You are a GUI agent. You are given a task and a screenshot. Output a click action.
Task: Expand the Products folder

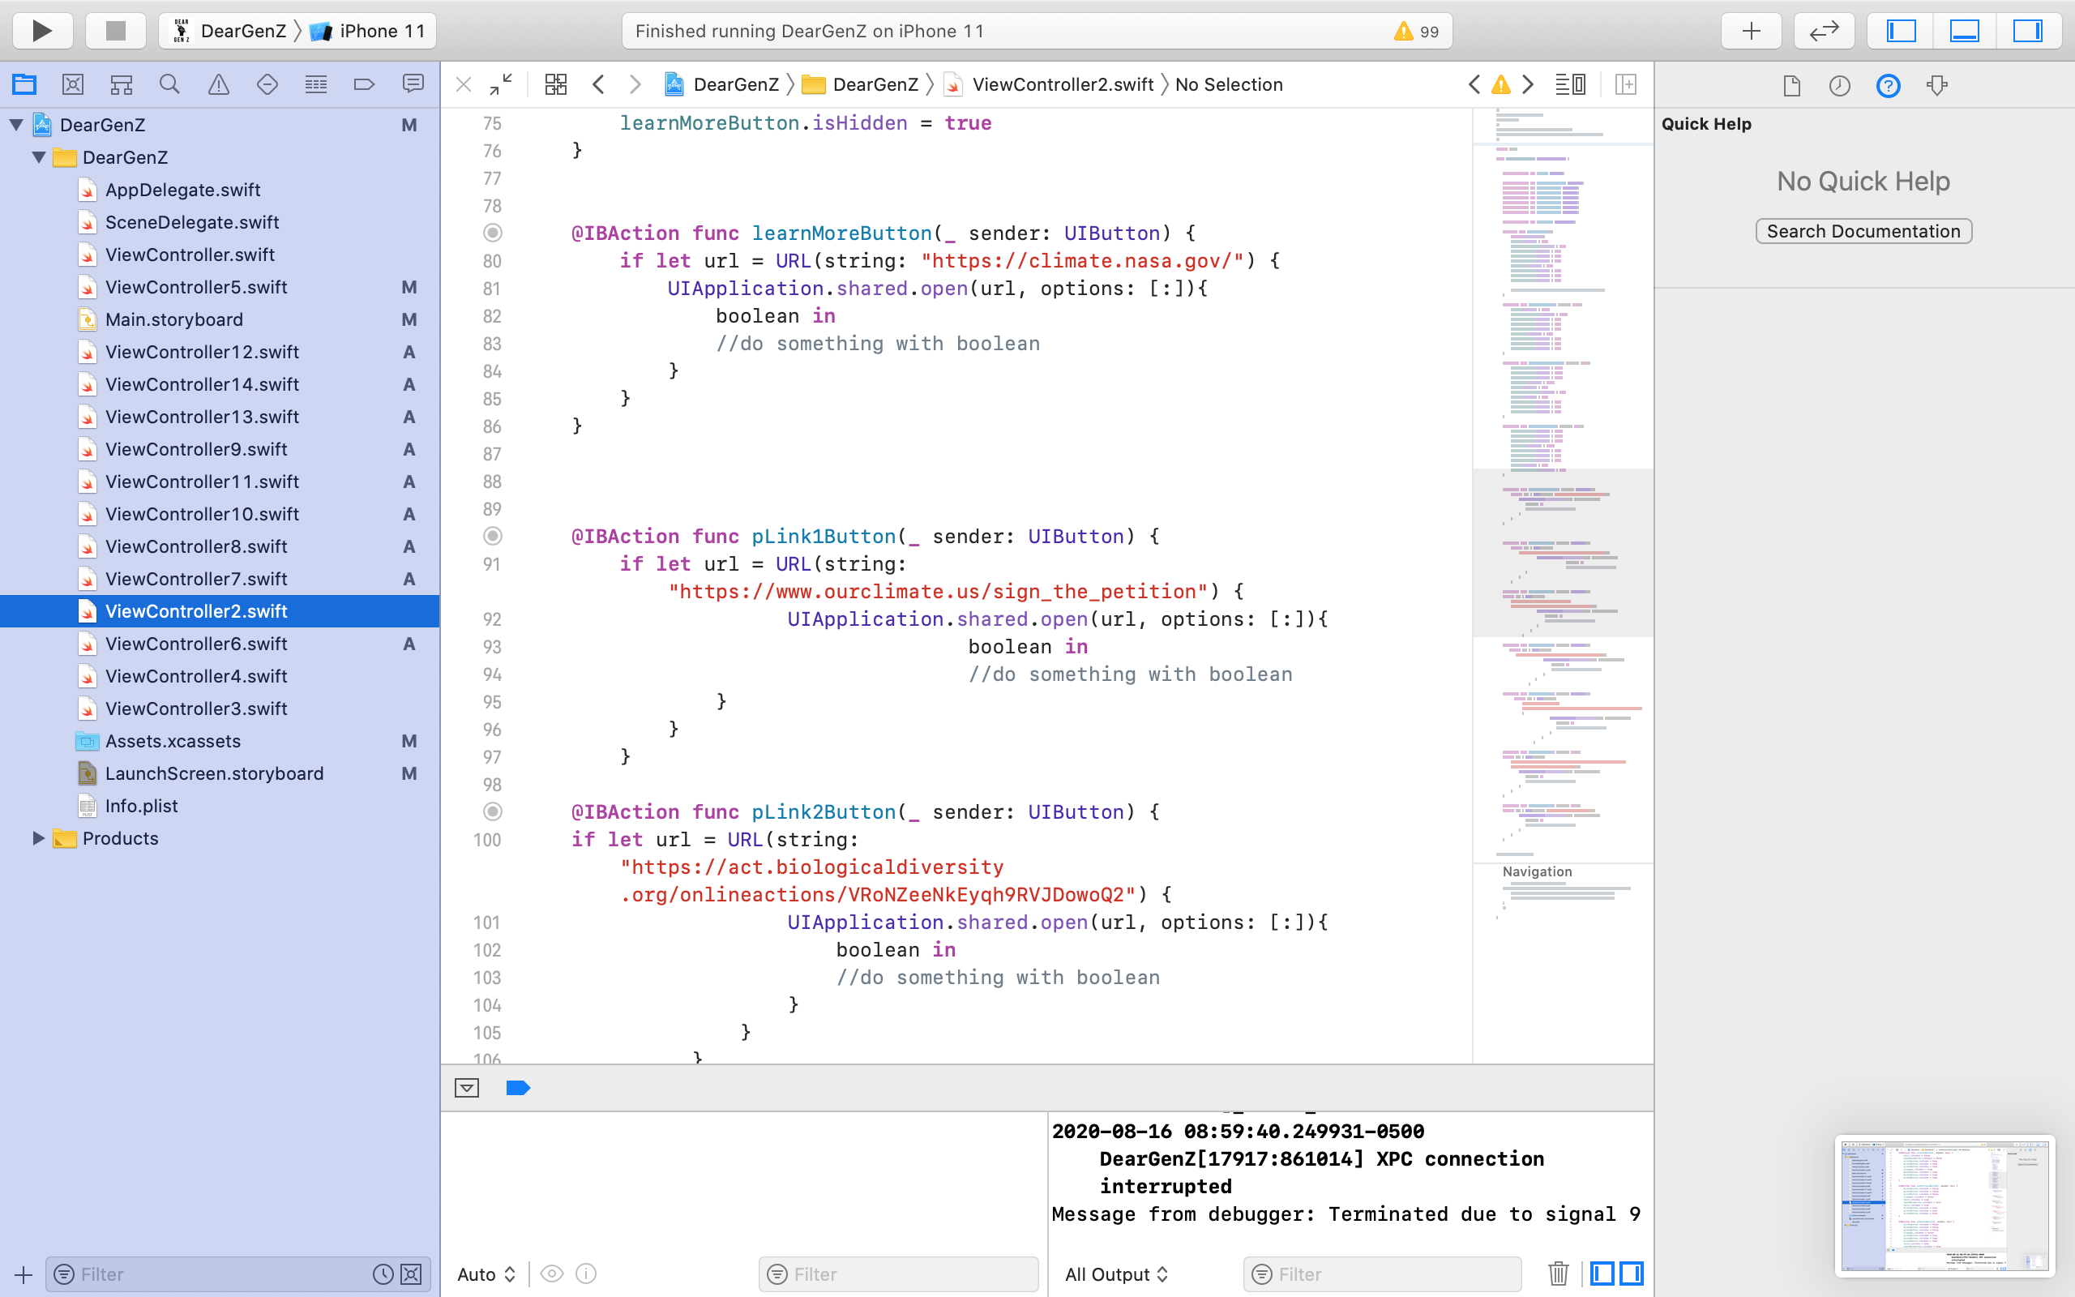click(38, 838)
